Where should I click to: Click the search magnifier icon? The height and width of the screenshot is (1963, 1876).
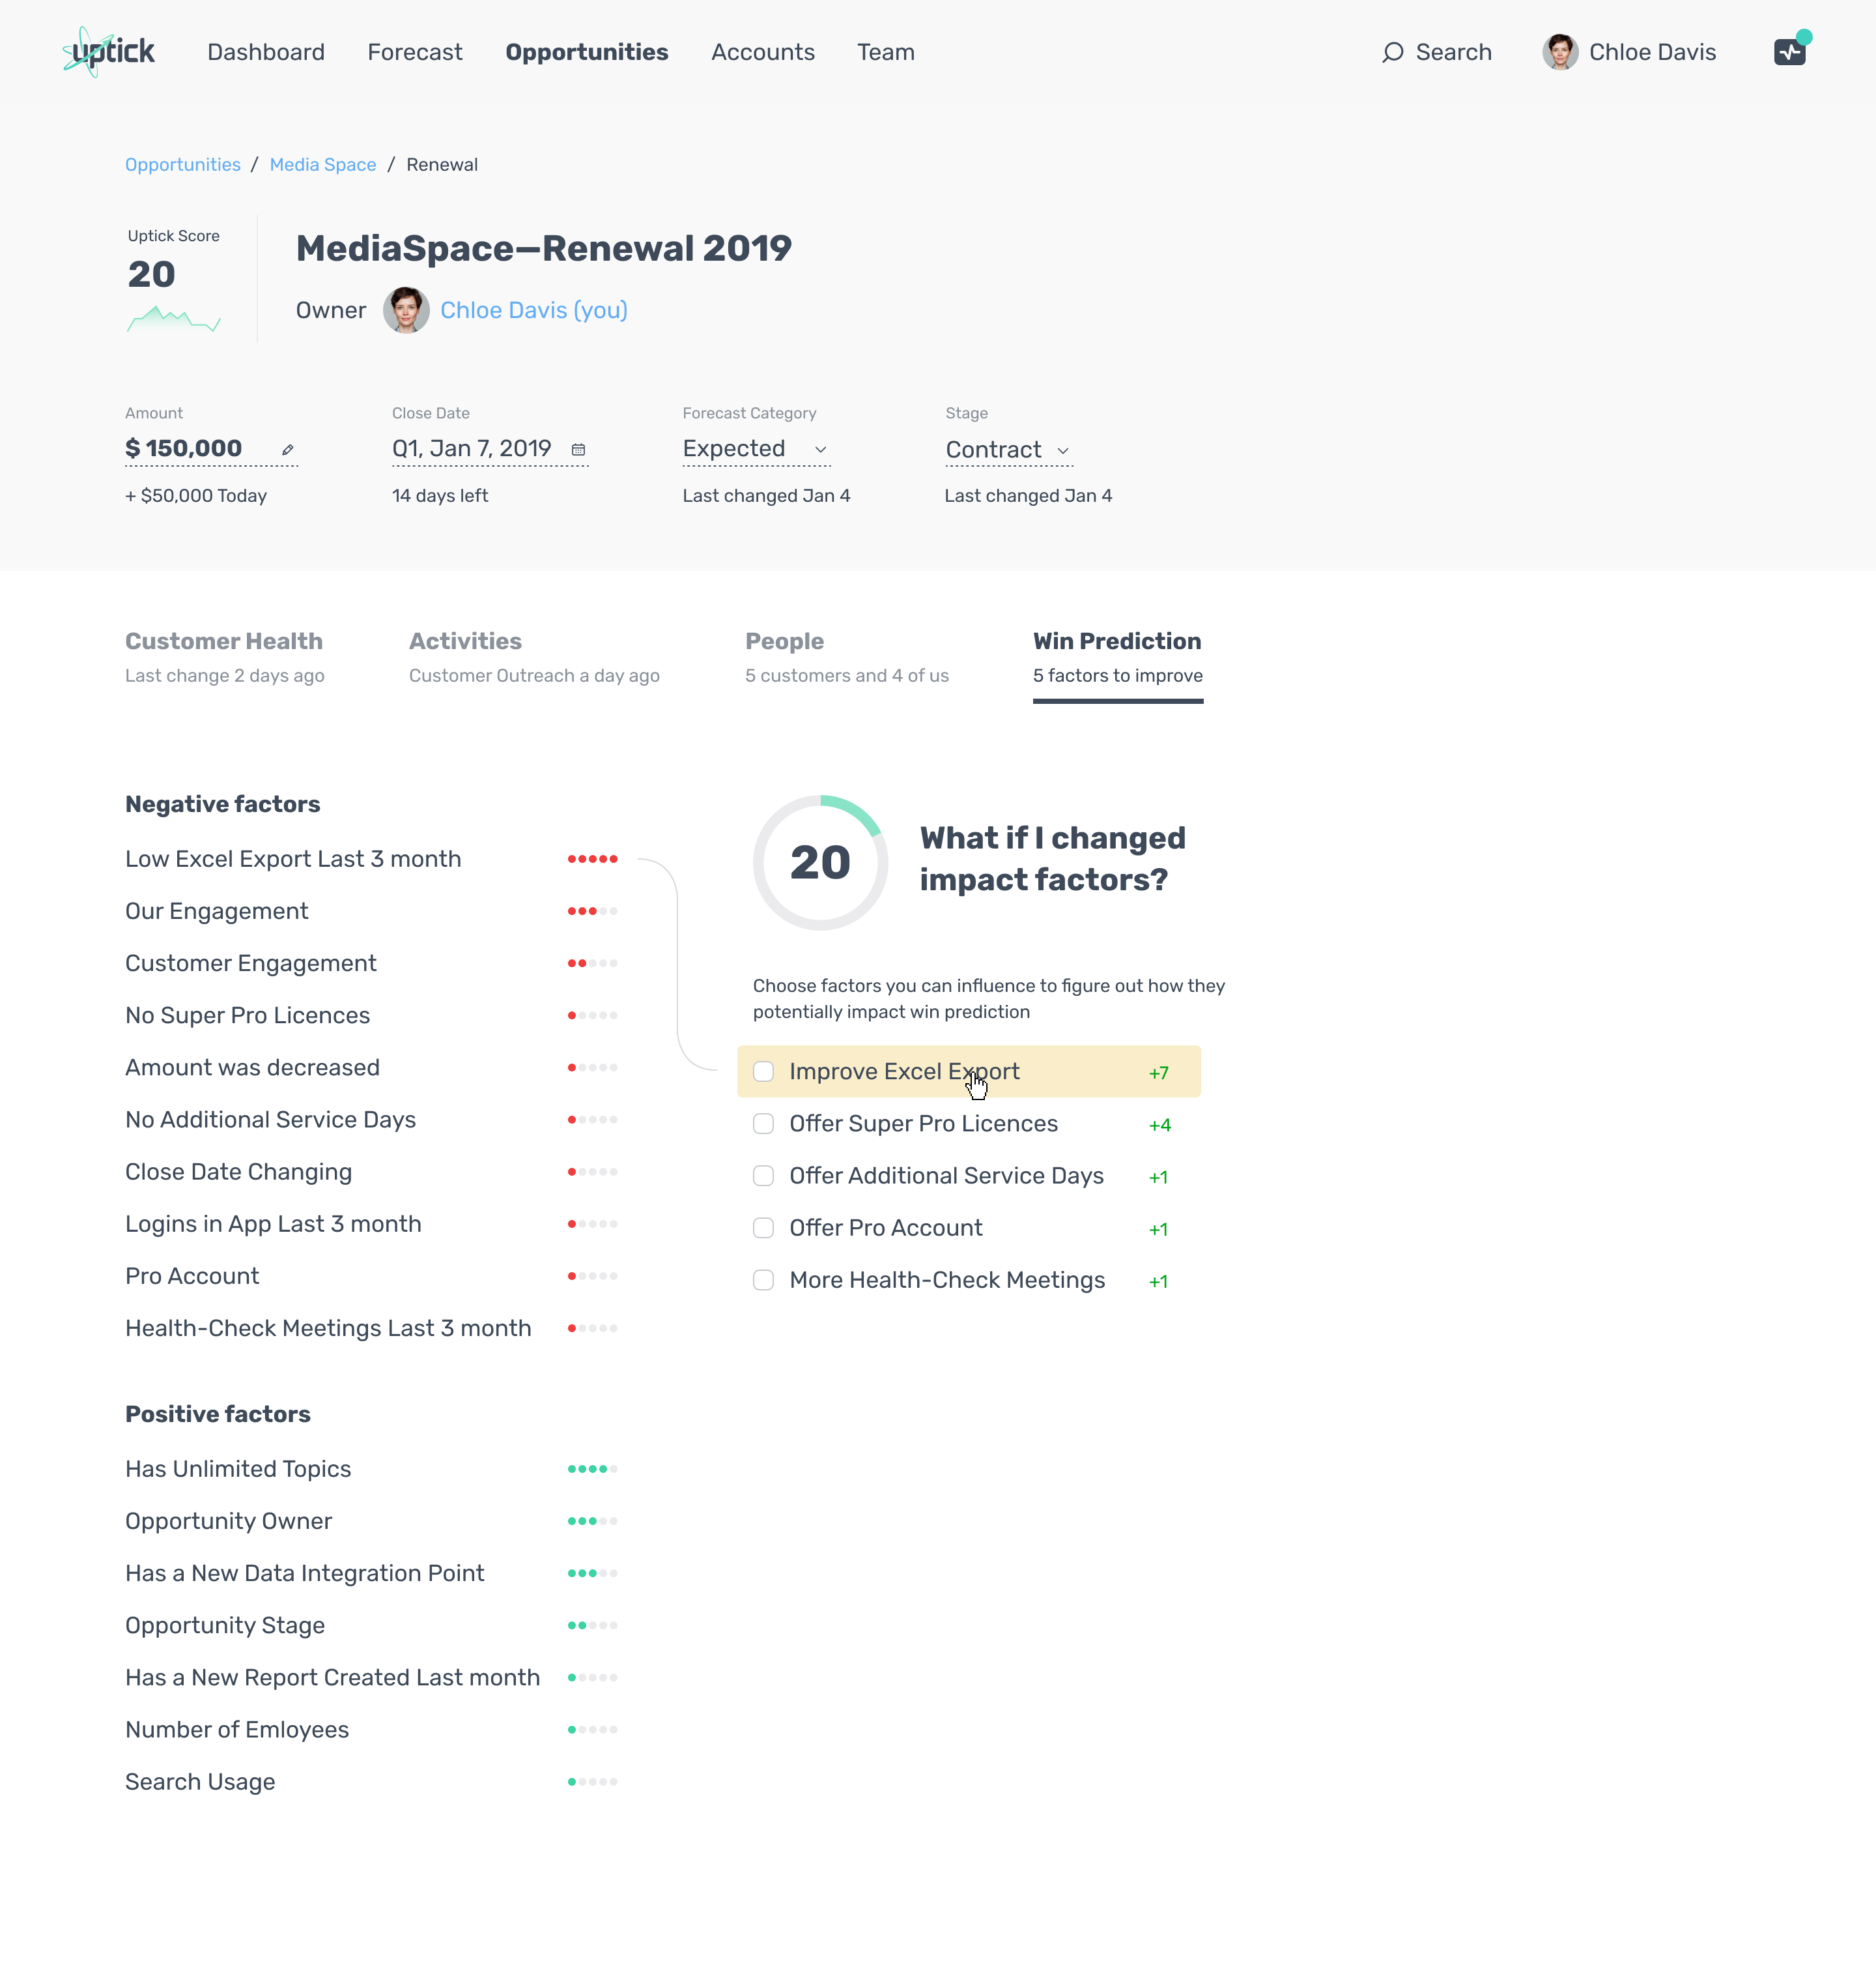click(x=1392, y=52)
